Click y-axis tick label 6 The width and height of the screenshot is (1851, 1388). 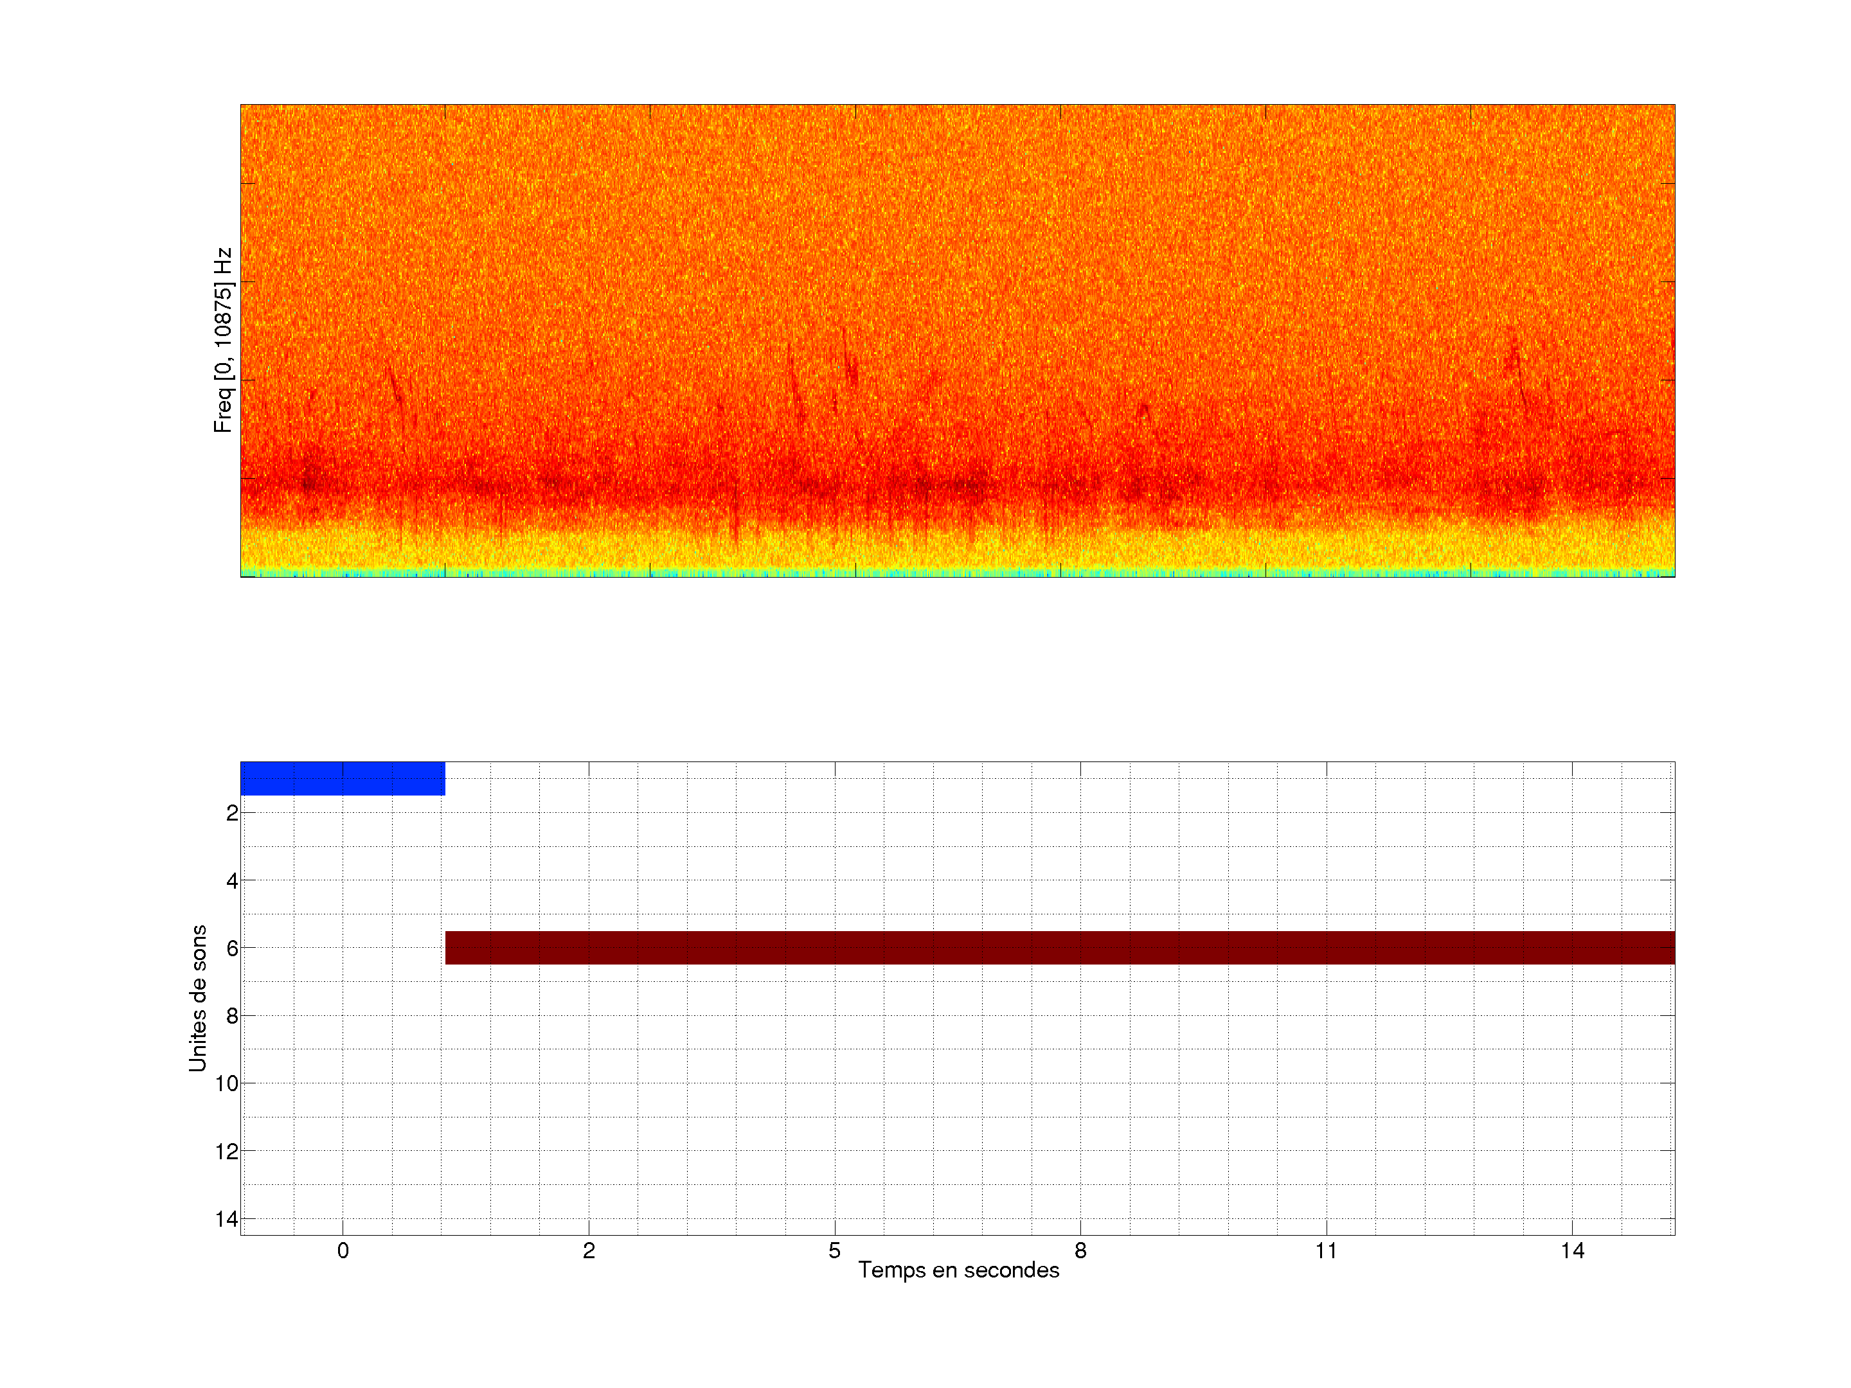[232, 948]
